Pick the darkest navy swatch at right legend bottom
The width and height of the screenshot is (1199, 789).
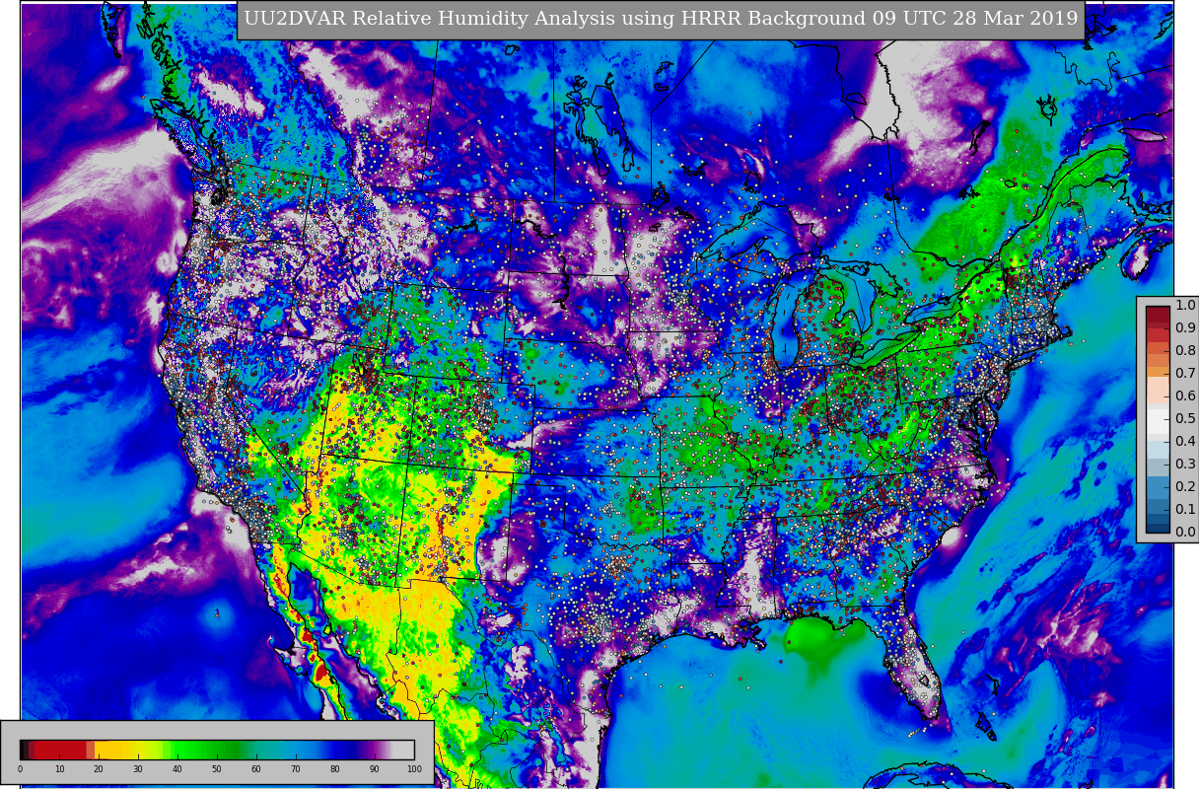point(1158,528)
